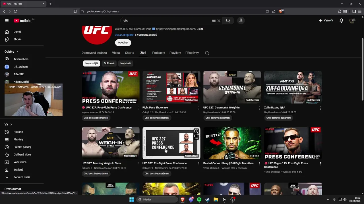Open Zuffa Boxing Q&A thumbnail
The height and width of the screenshot is (204, 364).
pos(293,87)
